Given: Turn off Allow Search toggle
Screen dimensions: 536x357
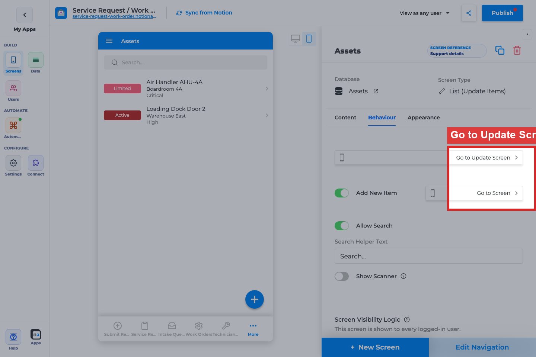Looking at the screenshot, I should coord(342,226).
